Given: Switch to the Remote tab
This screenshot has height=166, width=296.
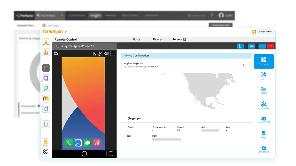Looking at the screenshot, I should [179, 39].
